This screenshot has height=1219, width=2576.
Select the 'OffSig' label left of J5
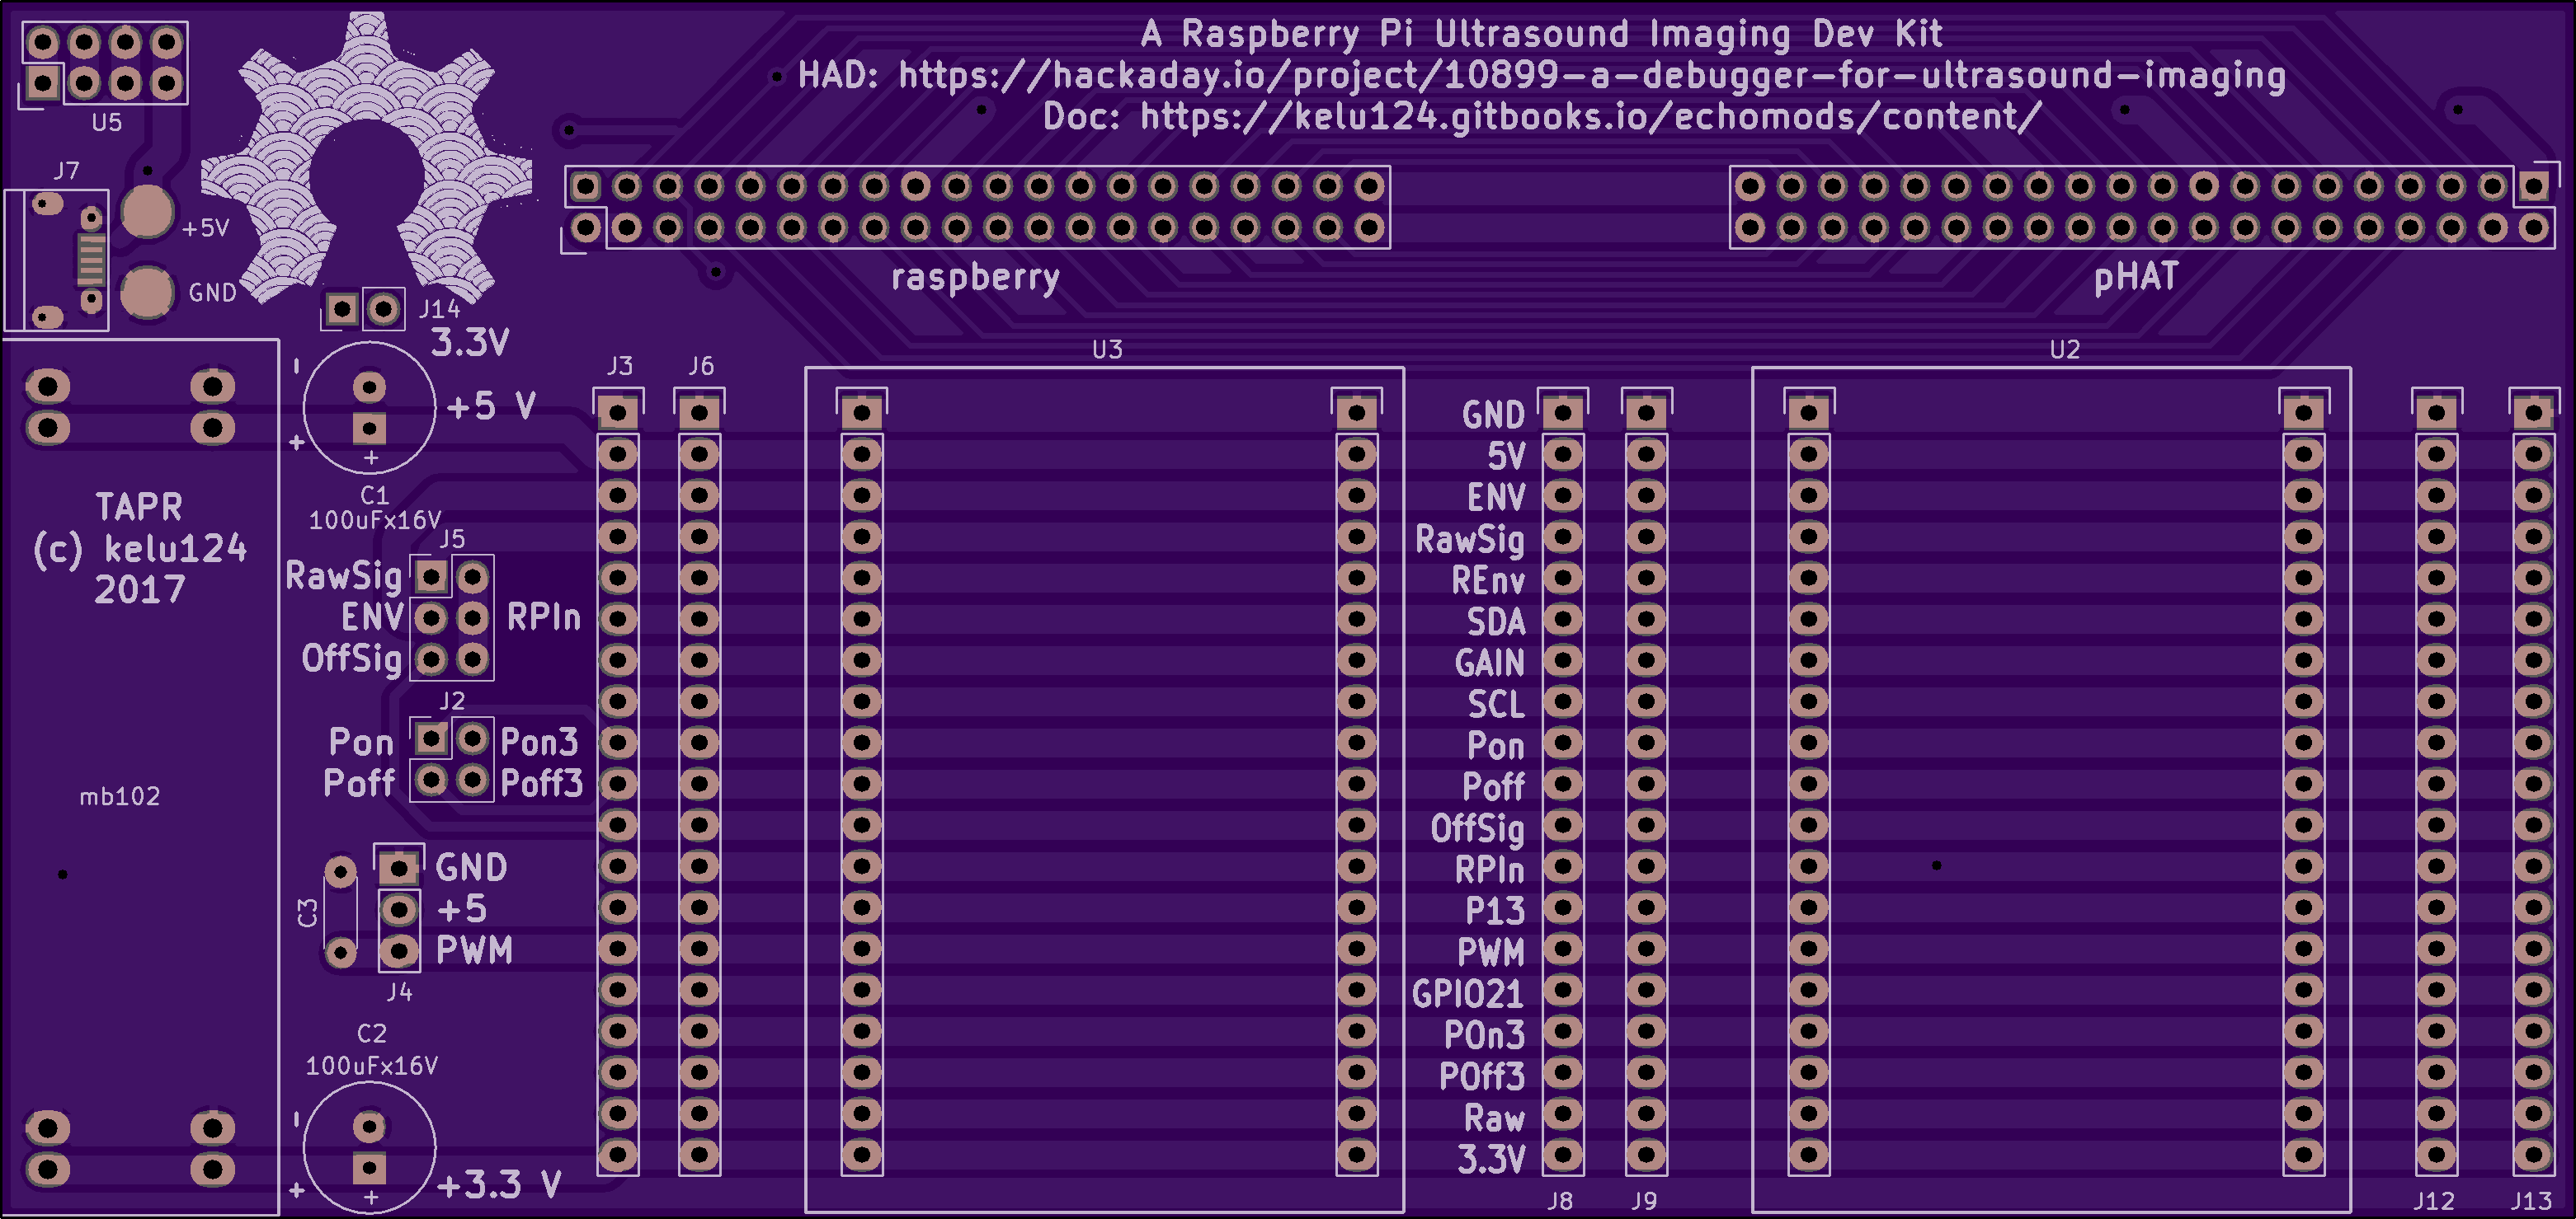(352, 659)
